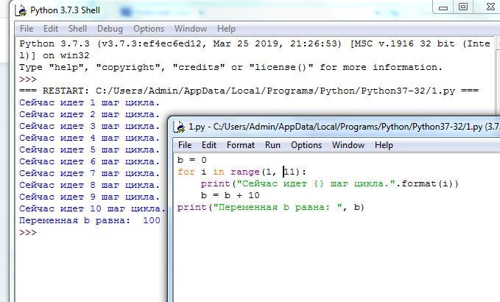The width and height of the screenshot is (500, 302).
Task: Open Edit menu in Python Shell window
Action: [x=51, y=29]
